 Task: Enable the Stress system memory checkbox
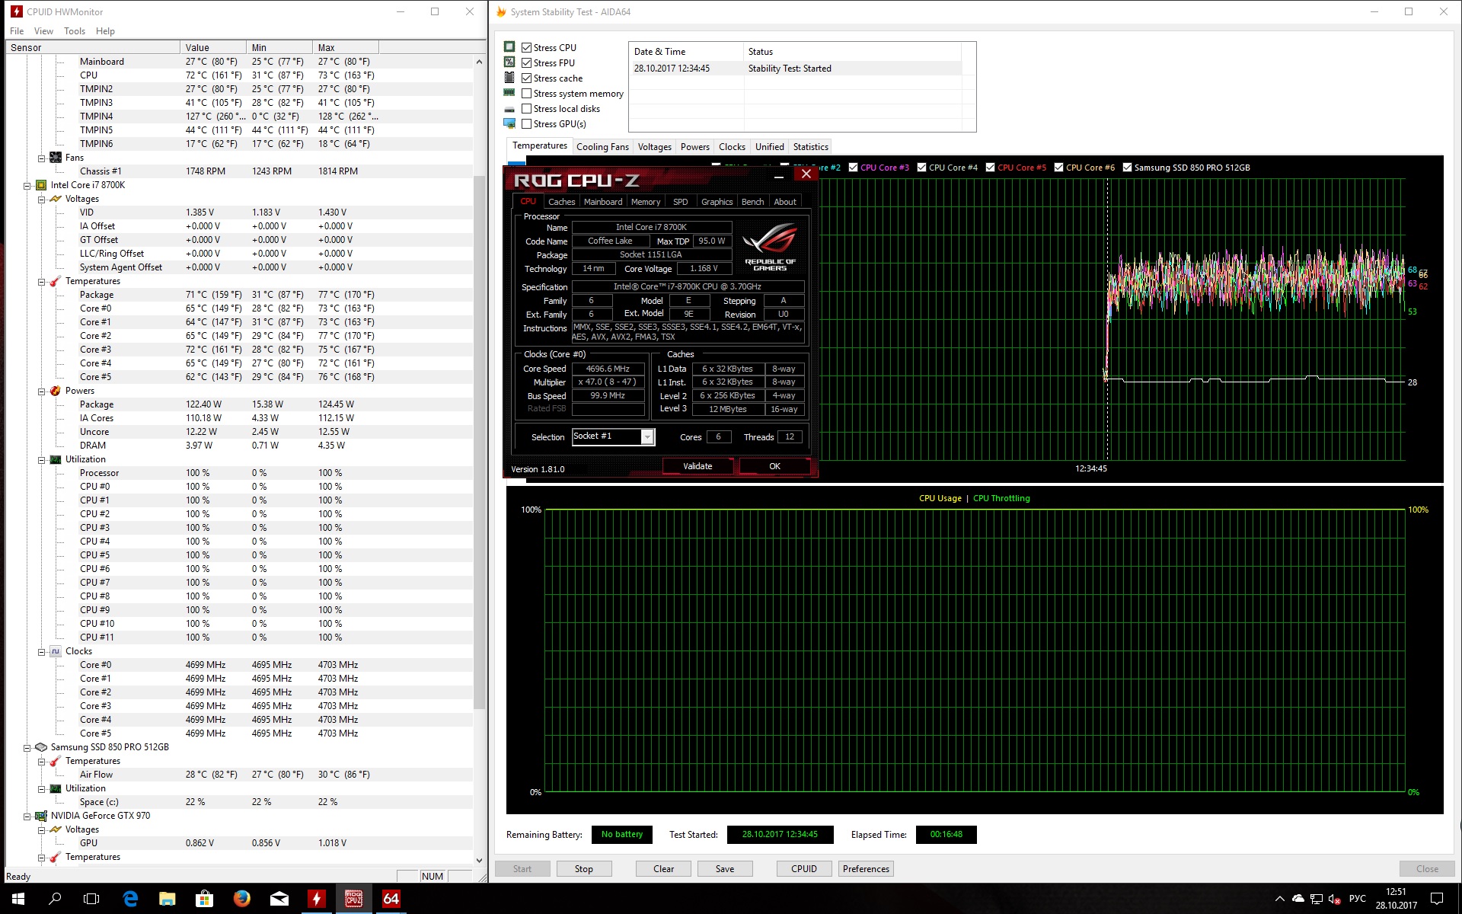click(526, 94)
